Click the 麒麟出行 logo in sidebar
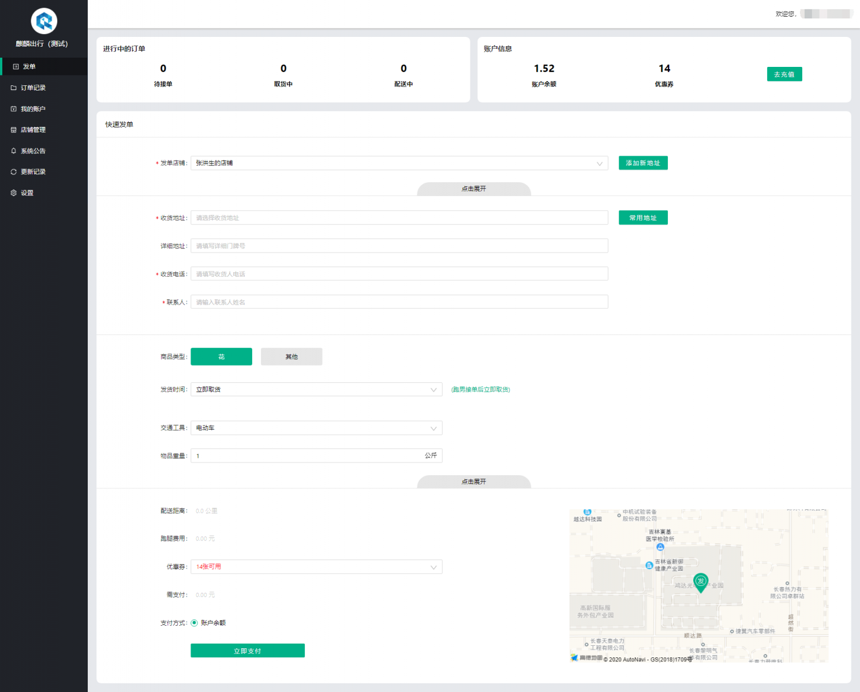The height and width of the screenshot is (692, 860). 44,21
